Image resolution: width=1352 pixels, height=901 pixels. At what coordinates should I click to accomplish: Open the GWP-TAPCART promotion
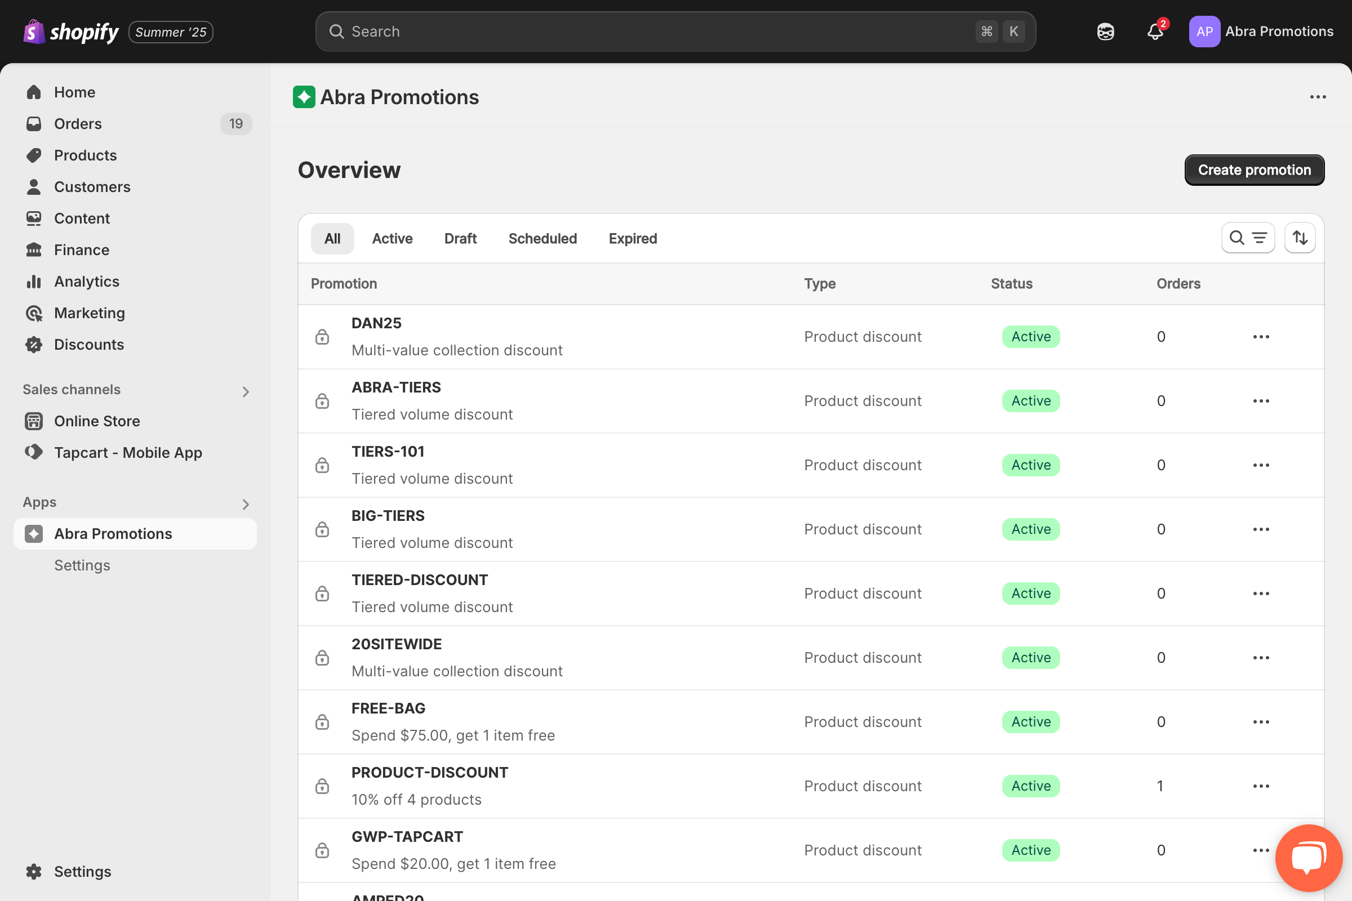click(407, 837)
